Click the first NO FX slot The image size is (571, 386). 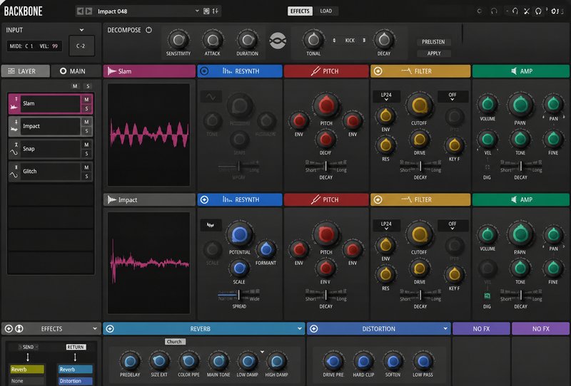coord(481,328)
